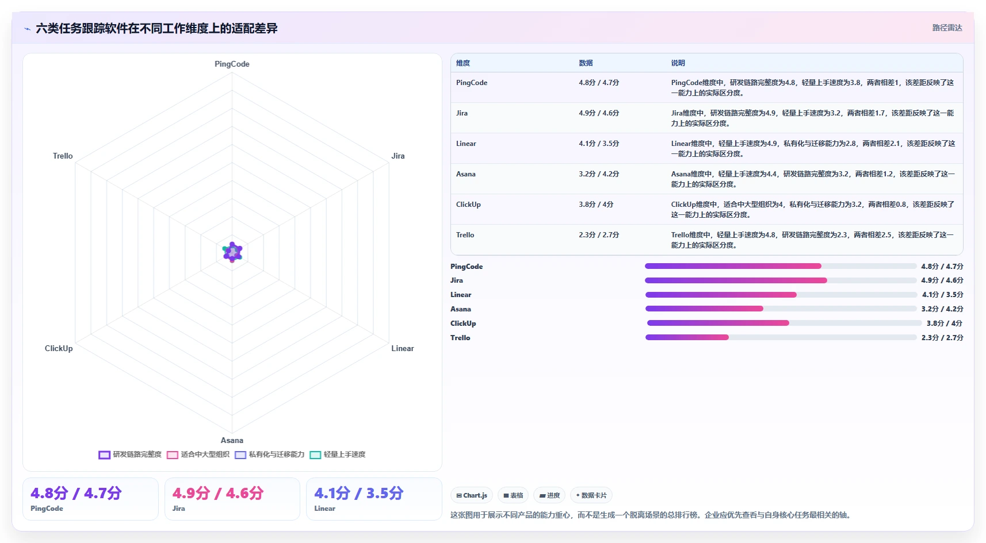Click the radar data polygon at center
The image size is (986, 543).
coord(232,252)
